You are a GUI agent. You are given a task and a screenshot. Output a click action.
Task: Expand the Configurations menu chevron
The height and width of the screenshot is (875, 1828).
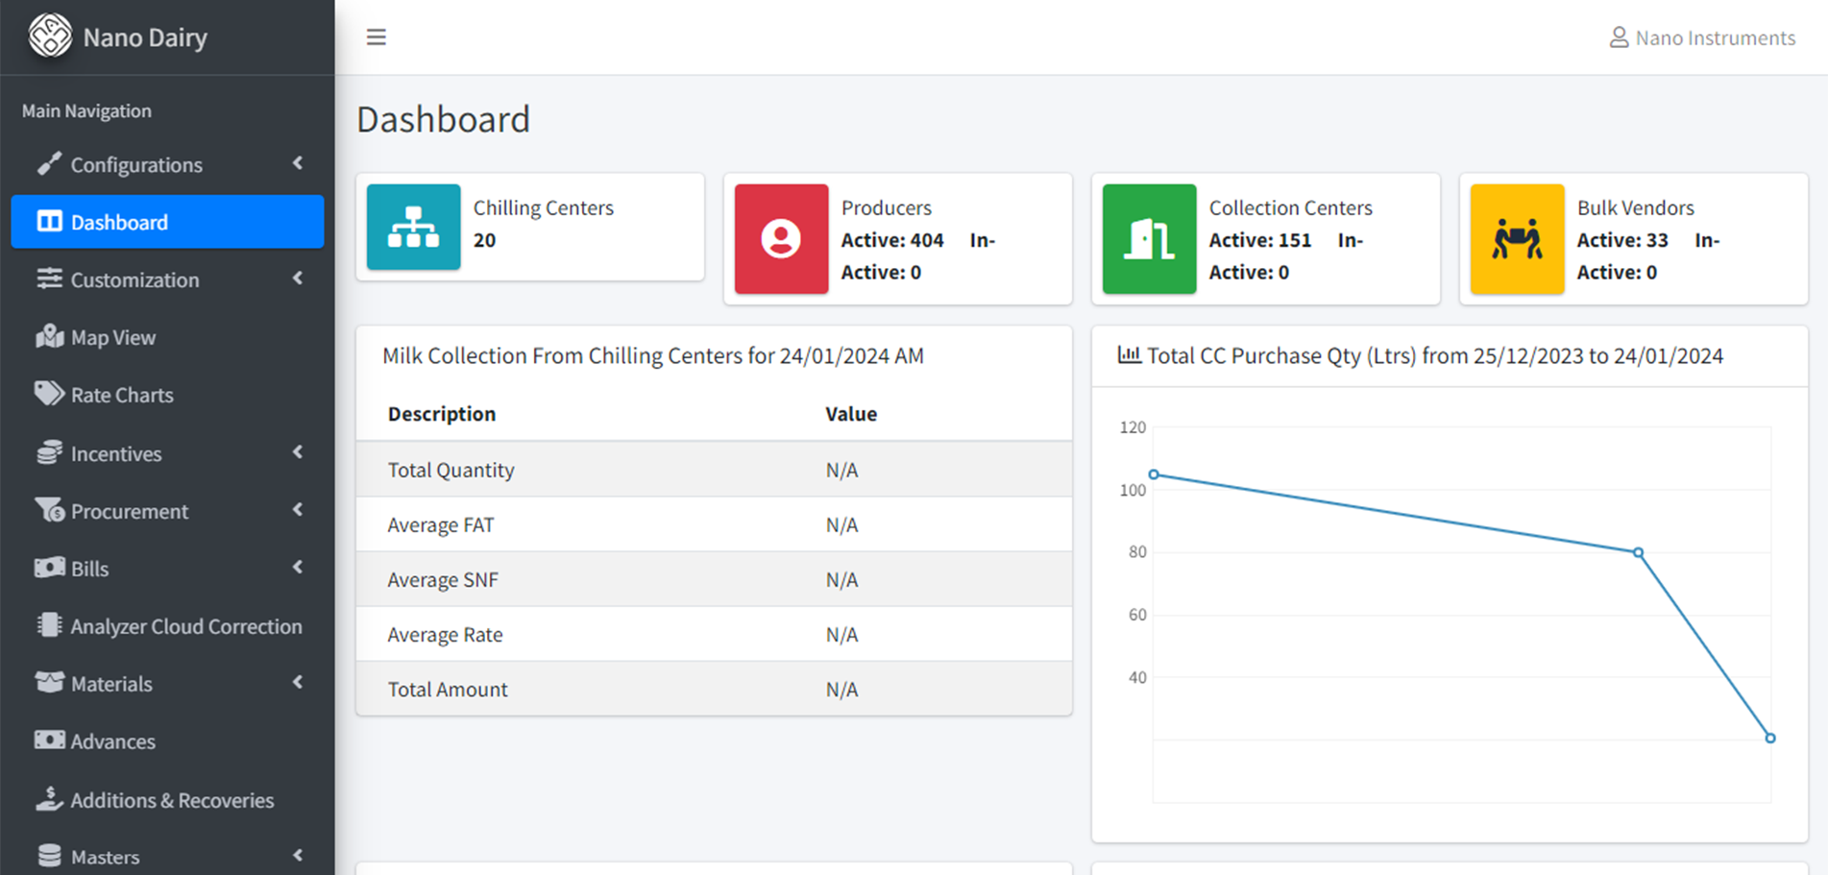coord(298,164)
